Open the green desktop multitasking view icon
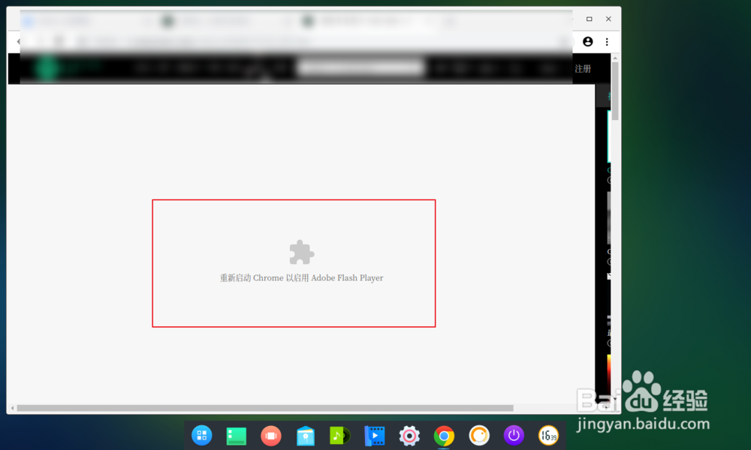This screenshot has height=450, width=751. (x=236, y=436)
